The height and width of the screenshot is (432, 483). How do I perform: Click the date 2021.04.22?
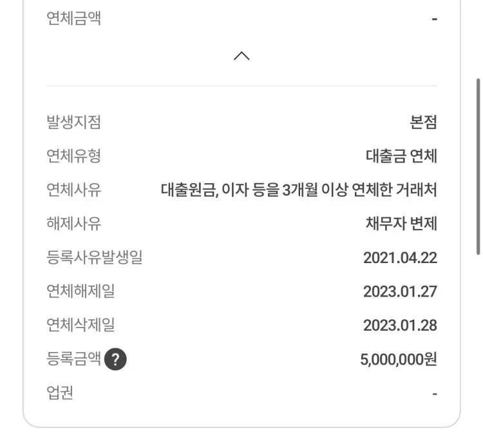click(400, 258)
